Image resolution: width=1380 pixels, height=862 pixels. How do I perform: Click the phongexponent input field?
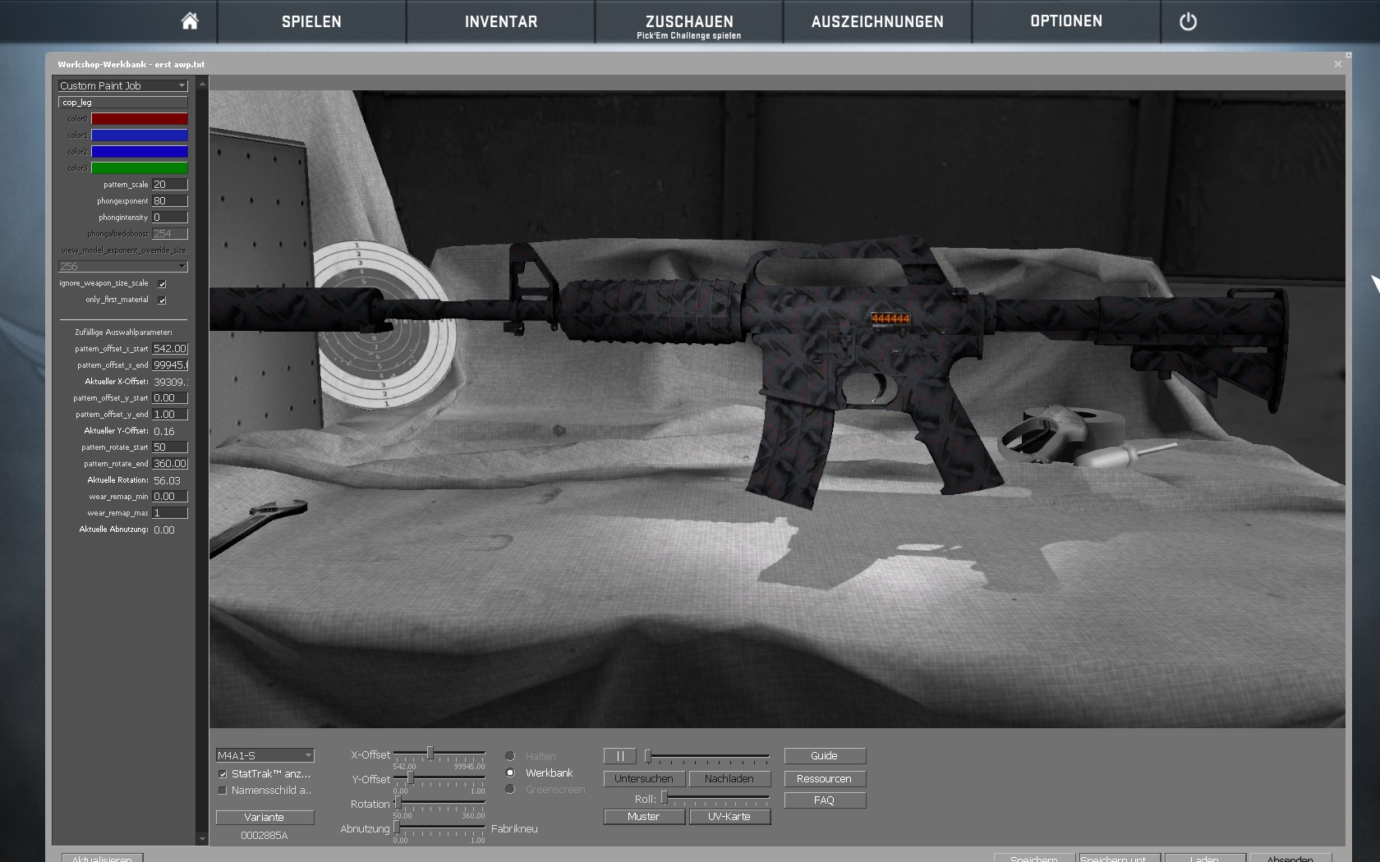coord(170,201)
